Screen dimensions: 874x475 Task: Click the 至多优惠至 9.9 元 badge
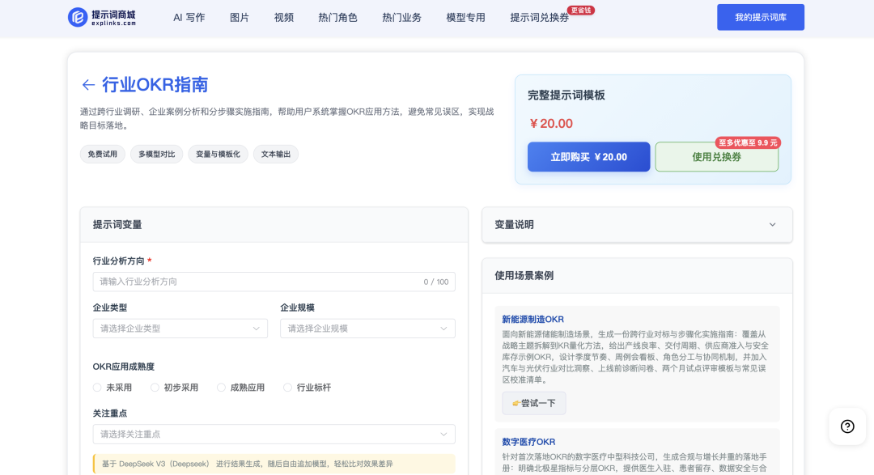click(748, 142)
